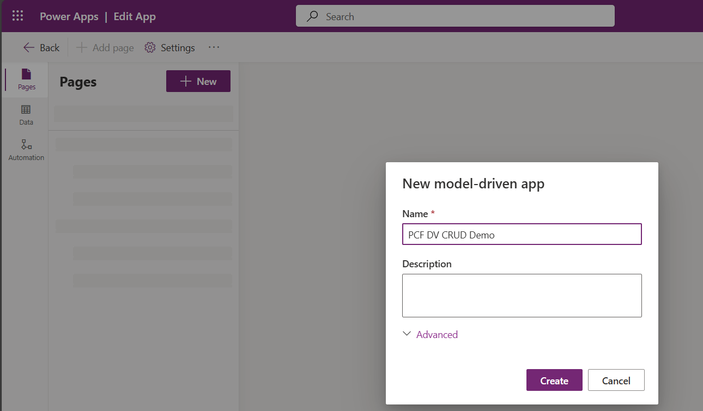
Task: Click the empty Description text area
Action: click(x=522, y=295)
